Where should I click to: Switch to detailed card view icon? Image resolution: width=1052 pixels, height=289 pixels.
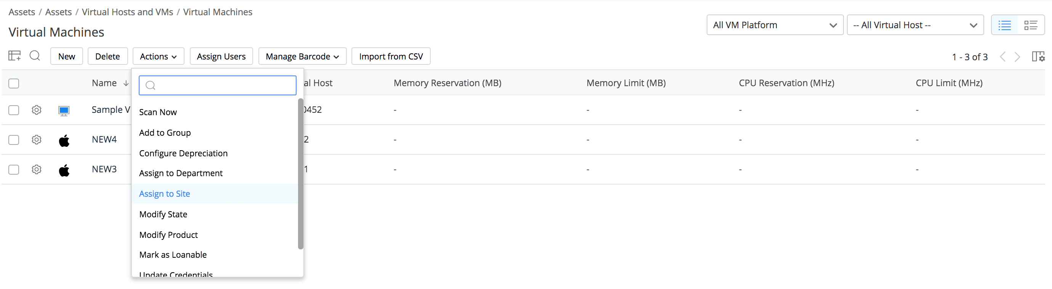pos(1030,25)
